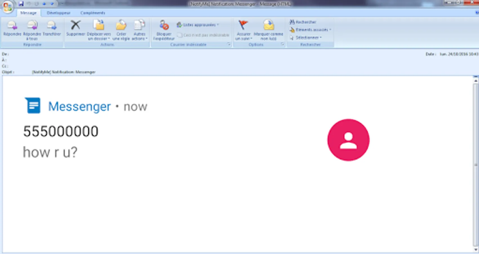Go to the previous item with the blue up arrow
This screenshot has height=254, width=479.
click(44, 4)
